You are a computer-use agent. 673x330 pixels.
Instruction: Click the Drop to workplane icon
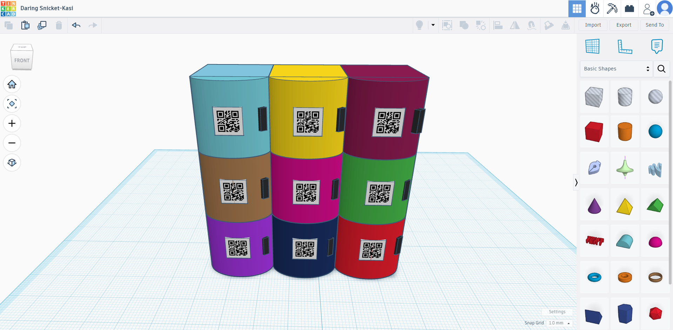coord(566,25)
